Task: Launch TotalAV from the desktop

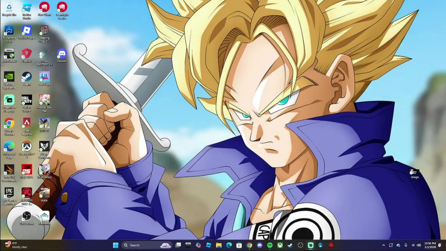Action: [27, 56]
